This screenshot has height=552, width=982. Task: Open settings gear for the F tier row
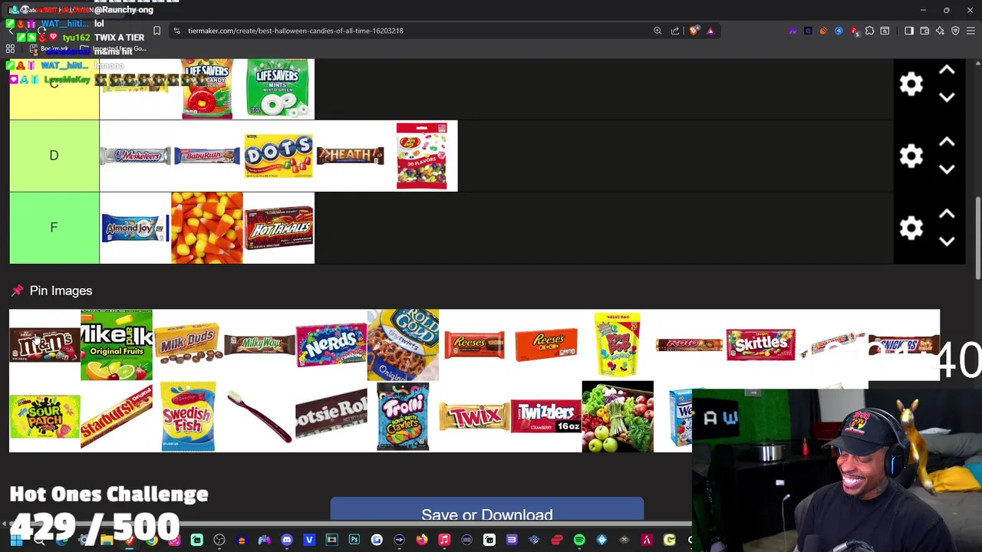tap(911, 228)
